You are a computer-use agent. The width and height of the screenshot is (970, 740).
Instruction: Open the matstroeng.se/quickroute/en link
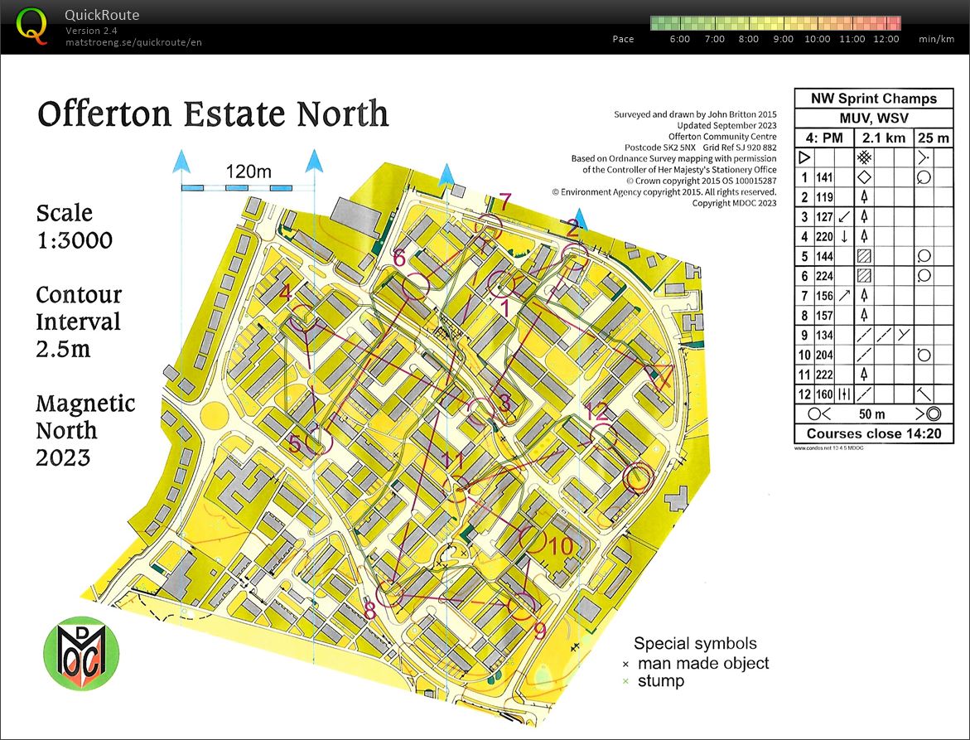(133, 42)
